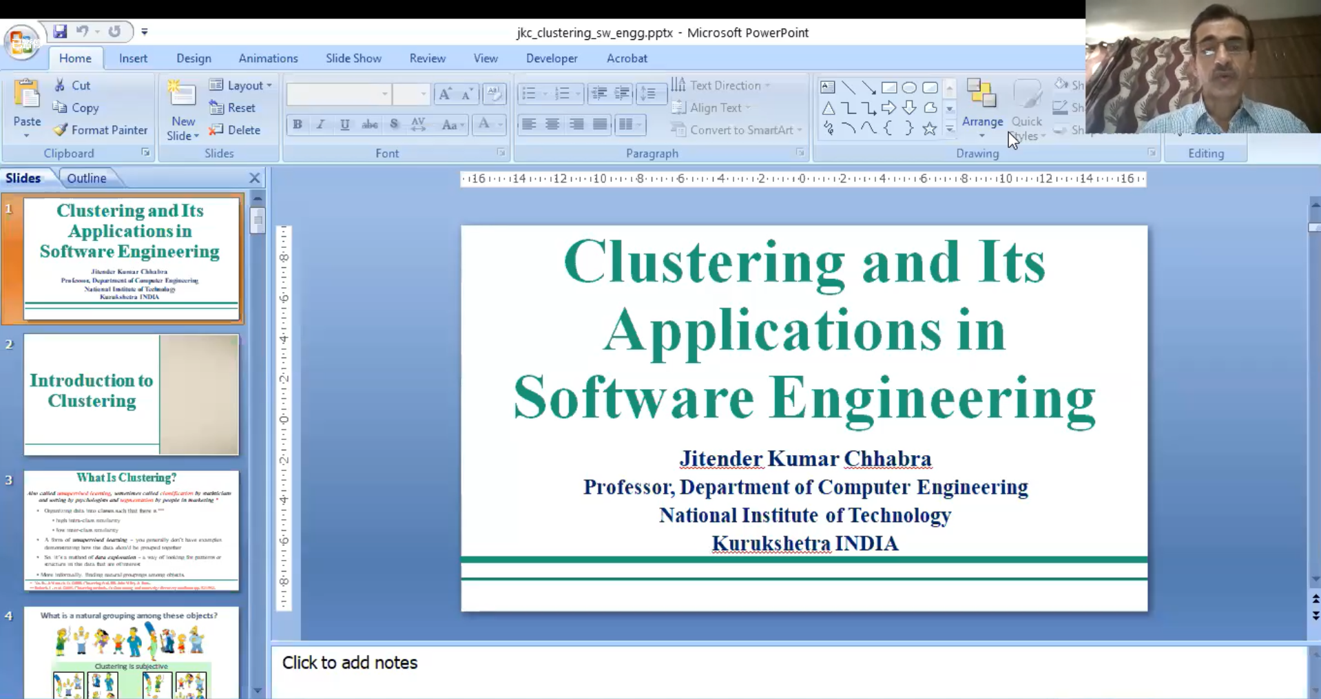Click the Redo arrow icon
1321x699 pixels.
[115, 32]
